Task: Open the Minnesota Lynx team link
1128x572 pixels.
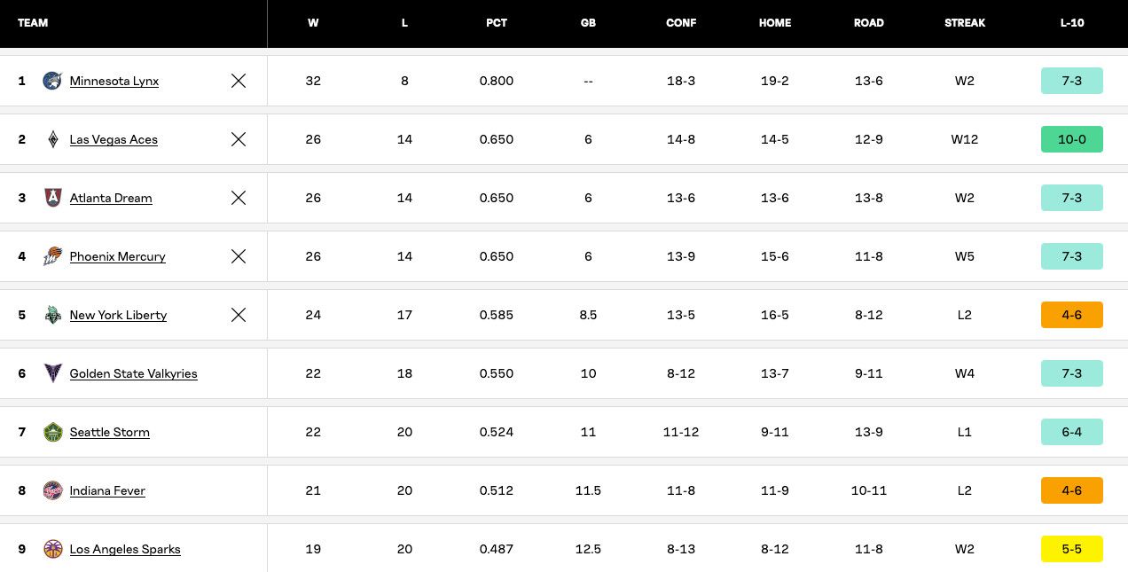Action: (x=114, y=81)
